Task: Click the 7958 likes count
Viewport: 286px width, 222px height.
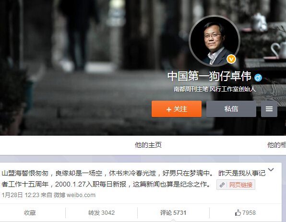Action: (249, 213)
